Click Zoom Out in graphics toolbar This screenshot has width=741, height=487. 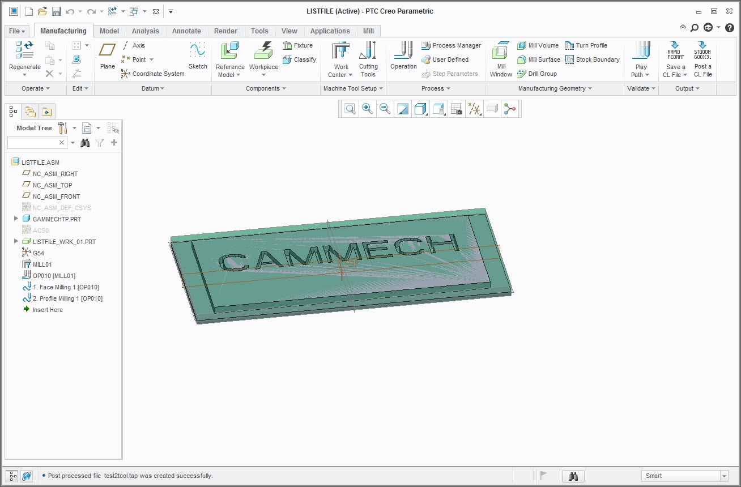(x=385, y=109)
